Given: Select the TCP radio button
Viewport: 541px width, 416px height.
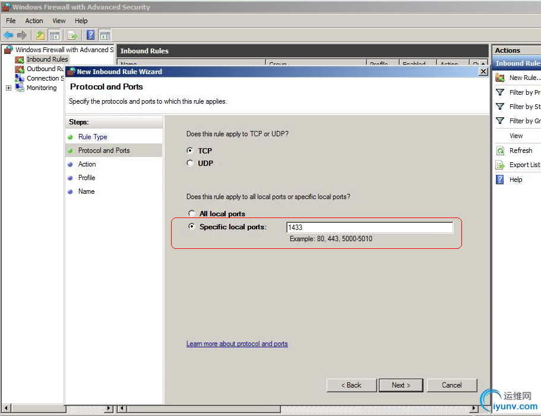Looking at the screenshot, I should tap(190, 151).
